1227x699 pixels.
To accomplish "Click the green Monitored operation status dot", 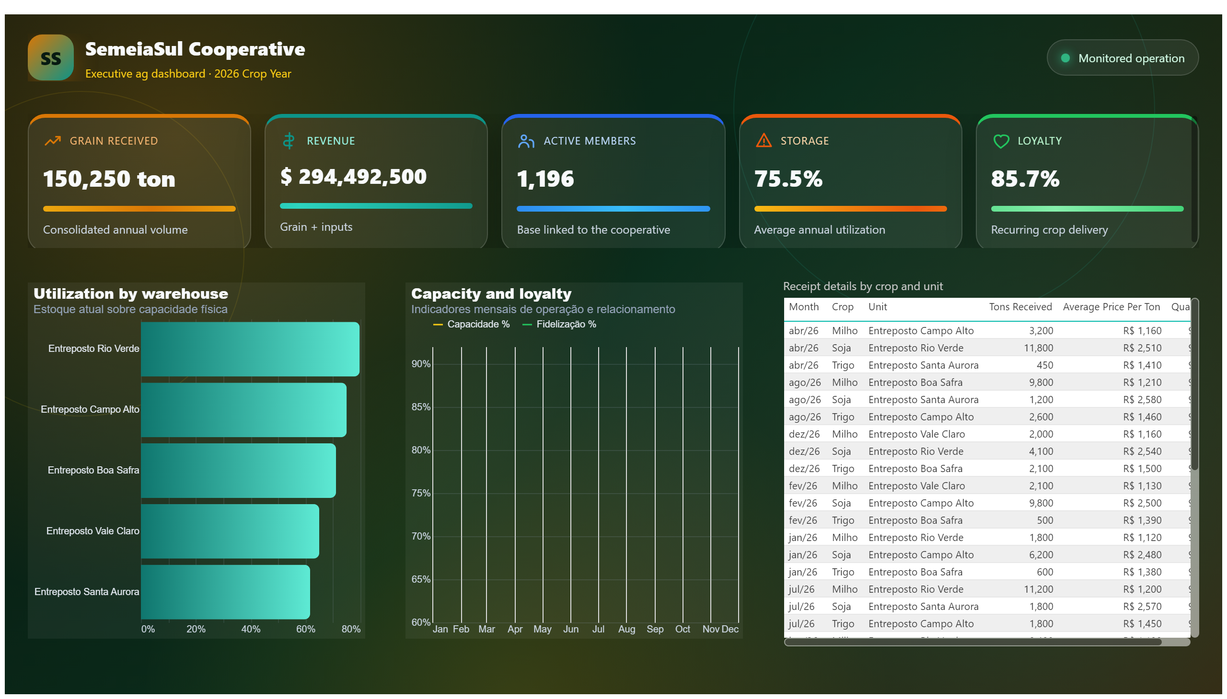I will tap(1065, 58).
